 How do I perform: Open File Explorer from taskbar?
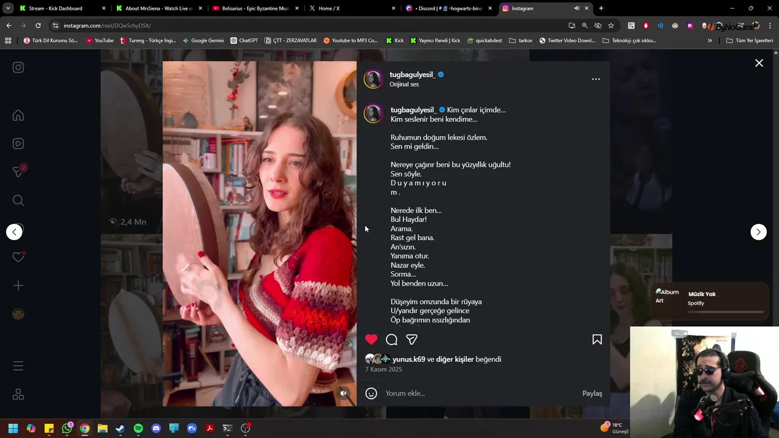(x=102, y=428)
